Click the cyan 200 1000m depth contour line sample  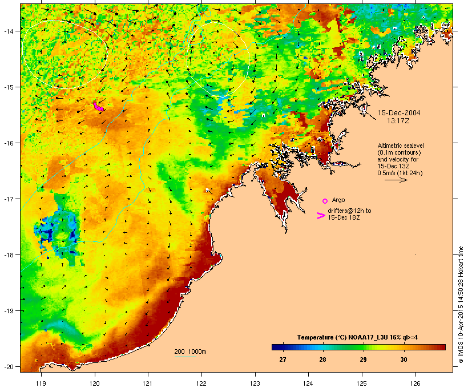tap(185, 357)
